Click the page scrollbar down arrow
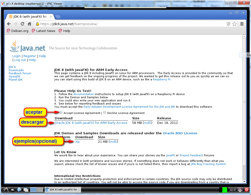The width and height of the screenshot is (251, 195). (244, 182)
